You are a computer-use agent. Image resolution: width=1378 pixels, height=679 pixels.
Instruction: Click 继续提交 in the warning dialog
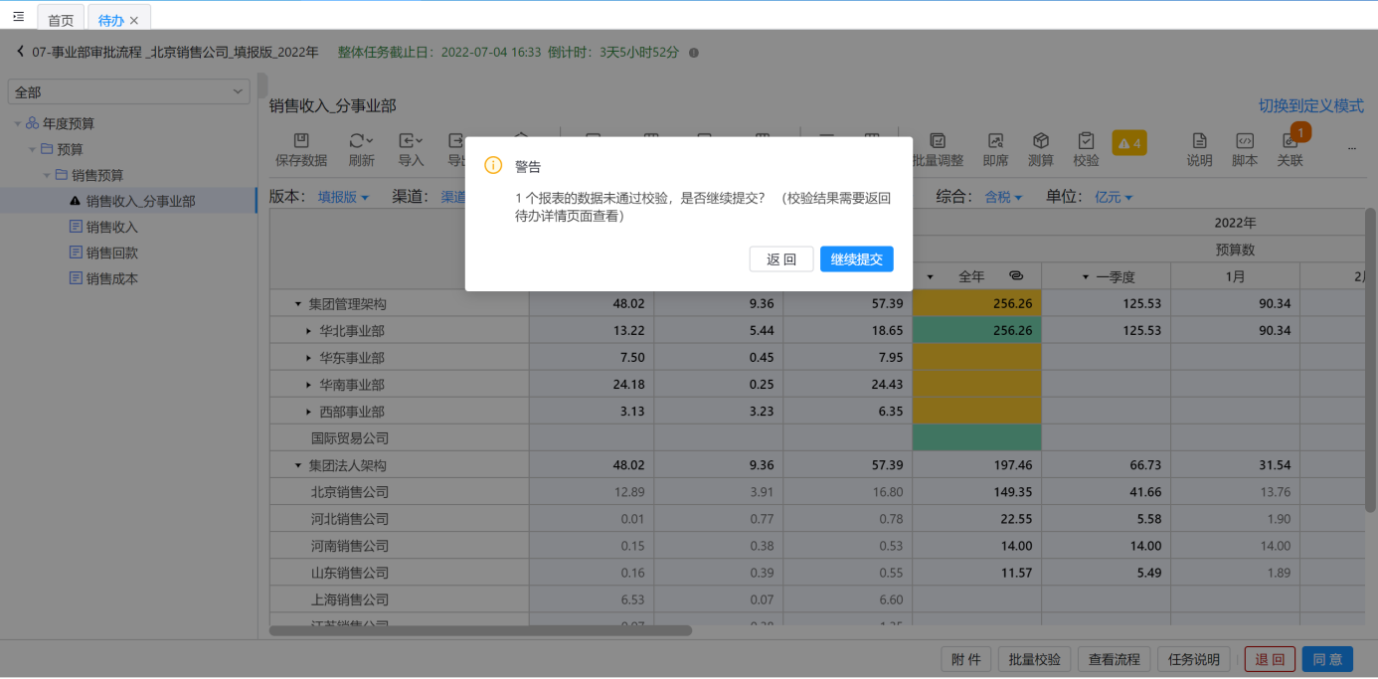click(856, 259)
